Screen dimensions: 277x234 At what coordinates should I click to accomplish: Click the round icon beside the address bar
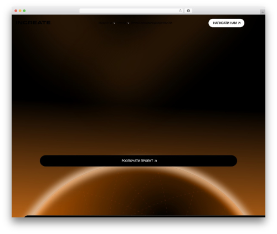[188, 11]
